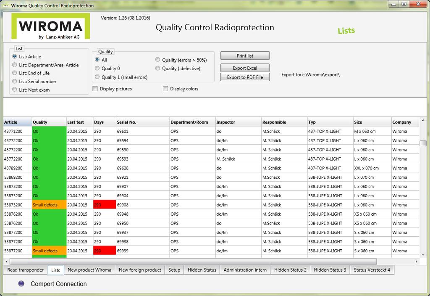Select serial number cell 69594
The width and height of the screenshot is (430, 296).
[x=143, y=140]
